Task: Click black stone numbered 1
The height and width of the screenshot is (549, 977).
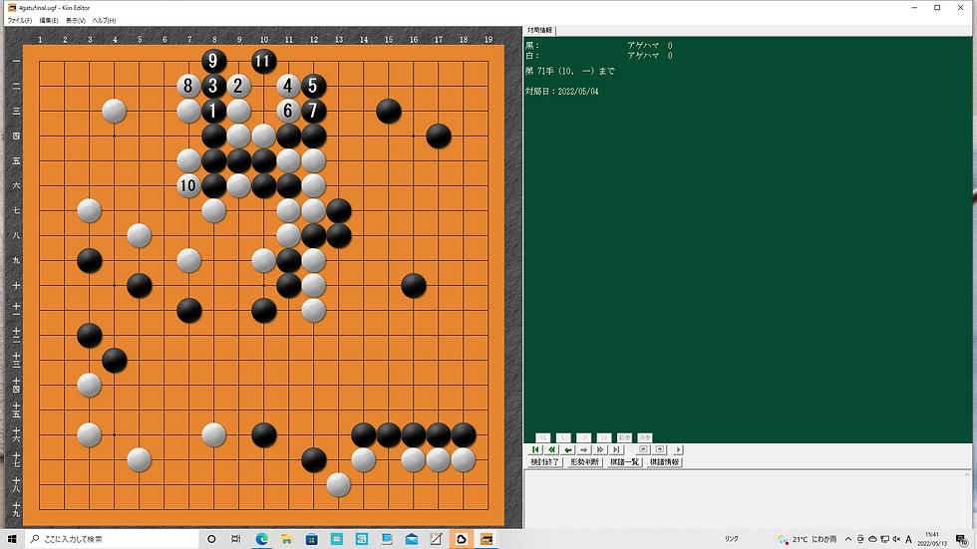Action: click(213, 111)
